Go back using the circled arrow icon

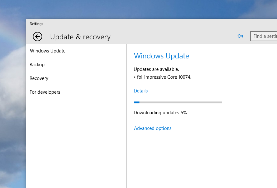click(x=38, y=37)
